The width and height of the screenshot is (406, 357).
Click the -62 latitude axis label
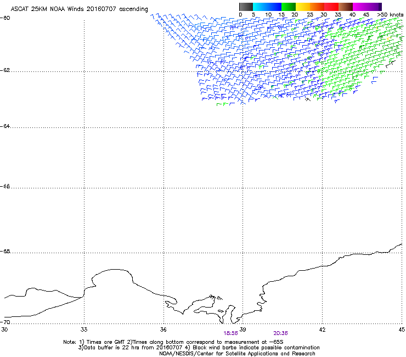point(5,70)
